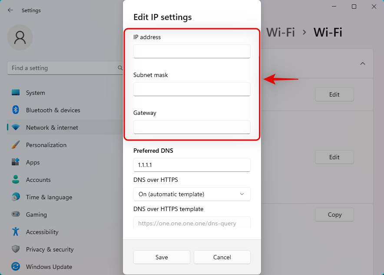The width and height of the screenshot is (384, 275).
Task: Collapse the Wi-Fi properties section chevron
Action: [x=363, y=64]
